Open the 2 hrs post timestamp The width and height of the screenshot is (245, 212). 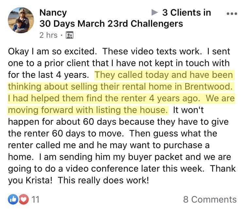click(48, 35)
